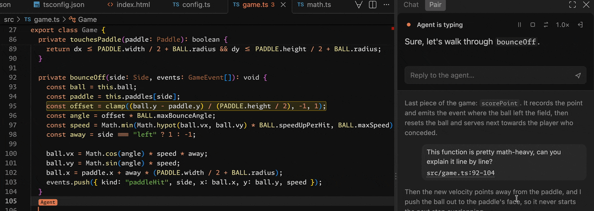Close the Pair chat panel
The image size is (594, 211).
coord(586,5)
